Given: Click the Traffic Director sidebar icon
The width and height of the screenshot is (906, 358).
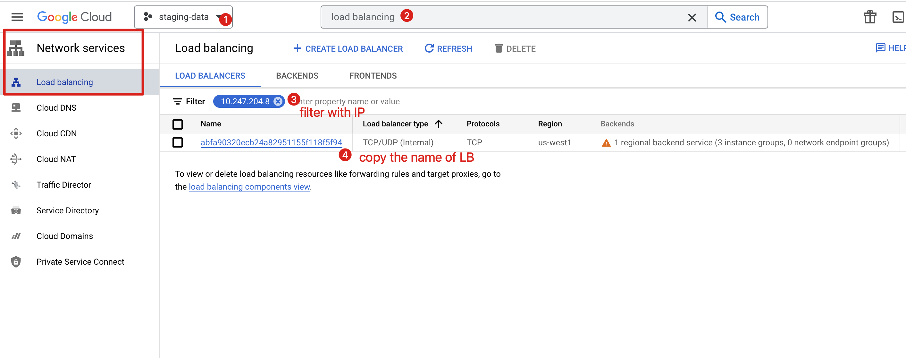Looking at the screenshot, I should coord(16,184).
